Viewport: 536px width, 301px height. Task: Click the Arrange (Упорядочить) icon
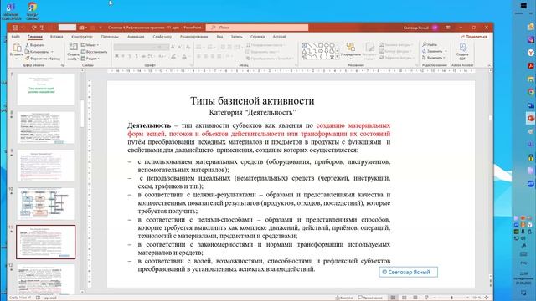click(351, 47)
